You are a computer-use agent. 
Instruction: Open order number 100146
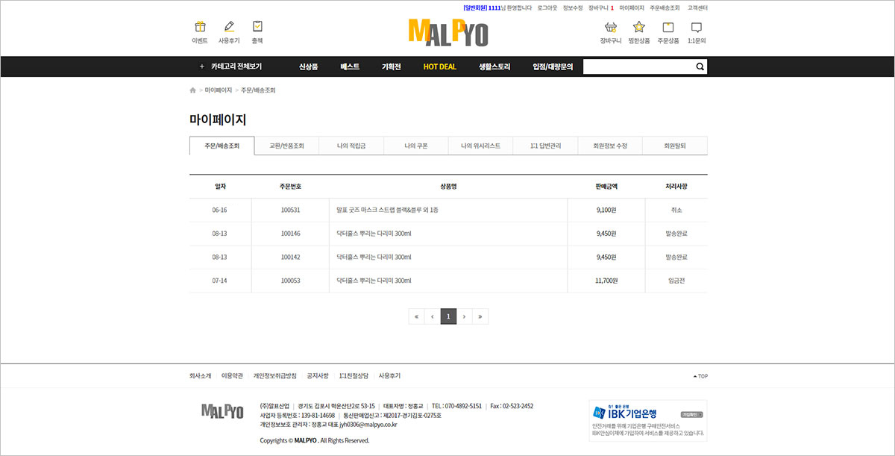coord(290,234)
